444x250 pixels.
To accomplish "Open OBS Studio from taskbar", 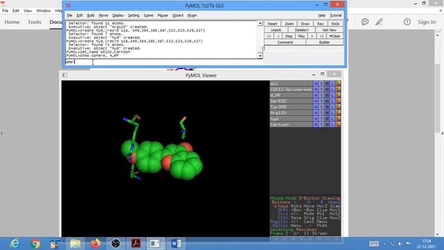I will 116,244.
